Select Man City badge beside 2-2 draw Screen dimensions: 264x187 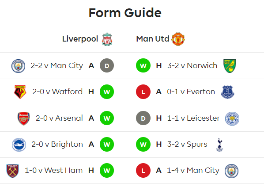point(19,66)
